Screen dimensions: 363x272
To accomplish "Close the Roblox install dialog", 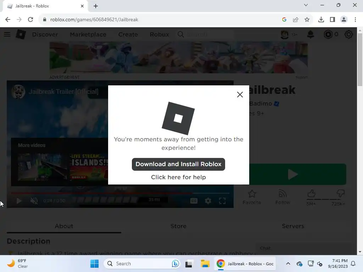I will [240, 94].
